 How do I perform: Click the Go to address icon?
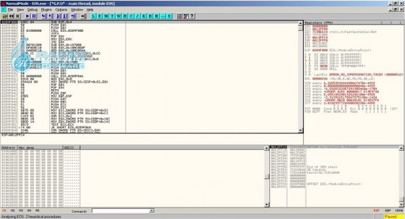point(83,16)
